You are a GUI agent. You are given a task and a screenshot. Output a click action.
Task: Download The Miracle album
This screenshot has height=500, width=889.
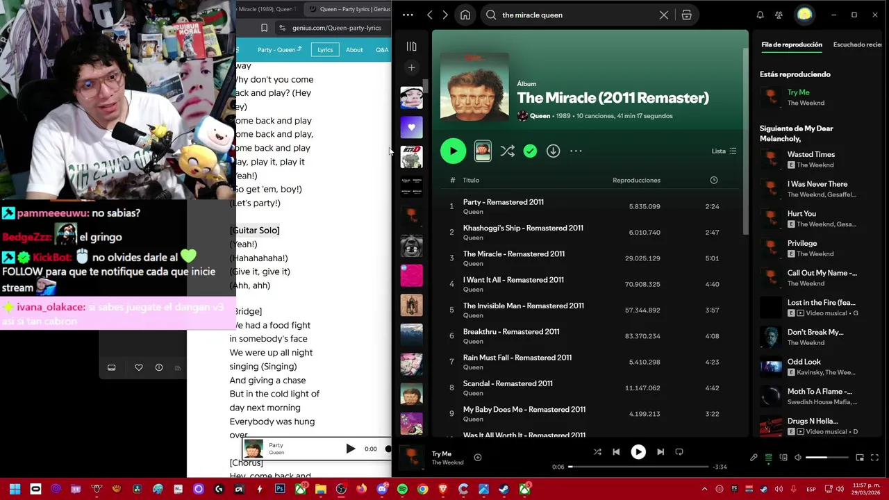click(x=553, y=151)
